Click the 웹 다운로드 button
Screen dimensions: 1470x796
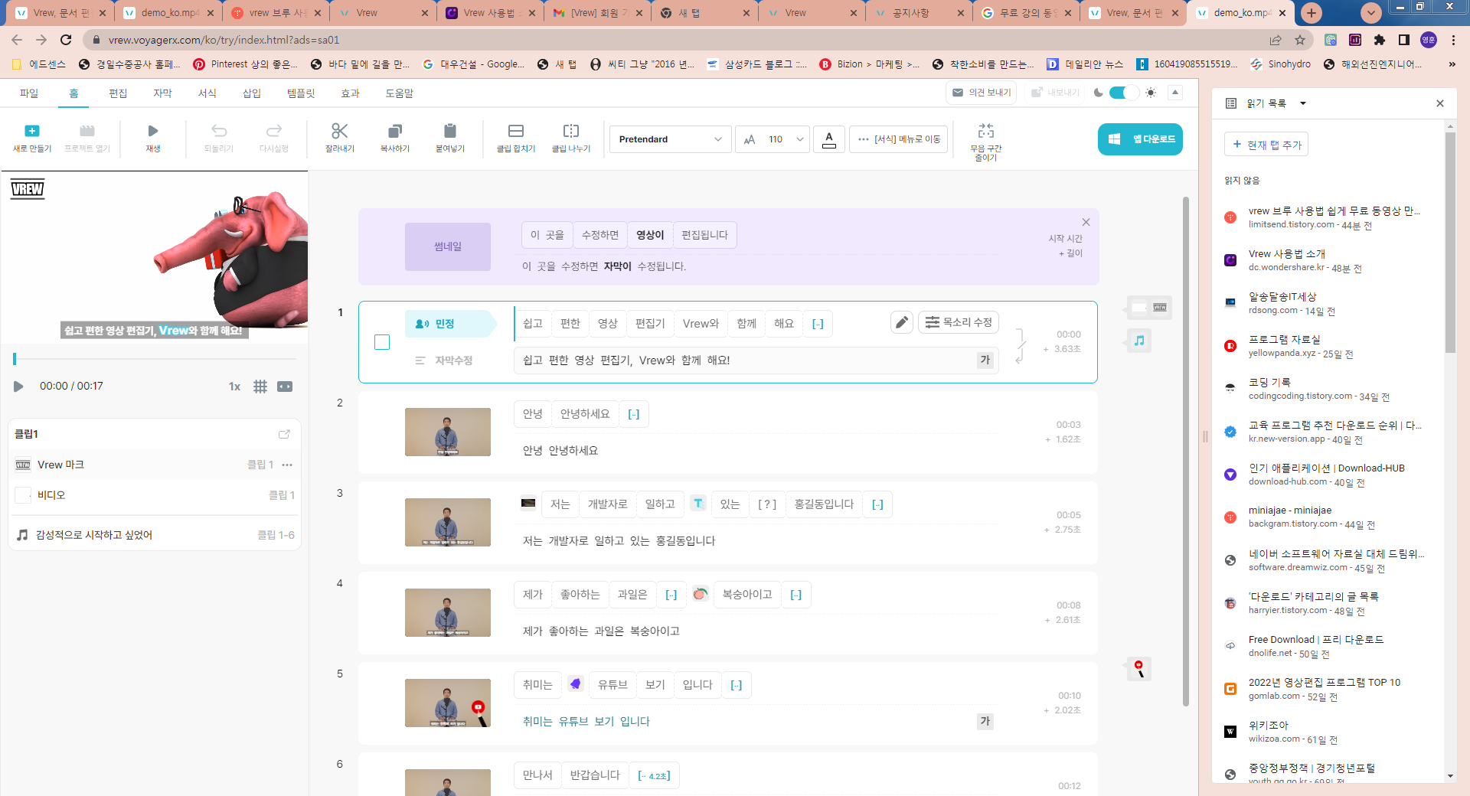coord(1140,139)
